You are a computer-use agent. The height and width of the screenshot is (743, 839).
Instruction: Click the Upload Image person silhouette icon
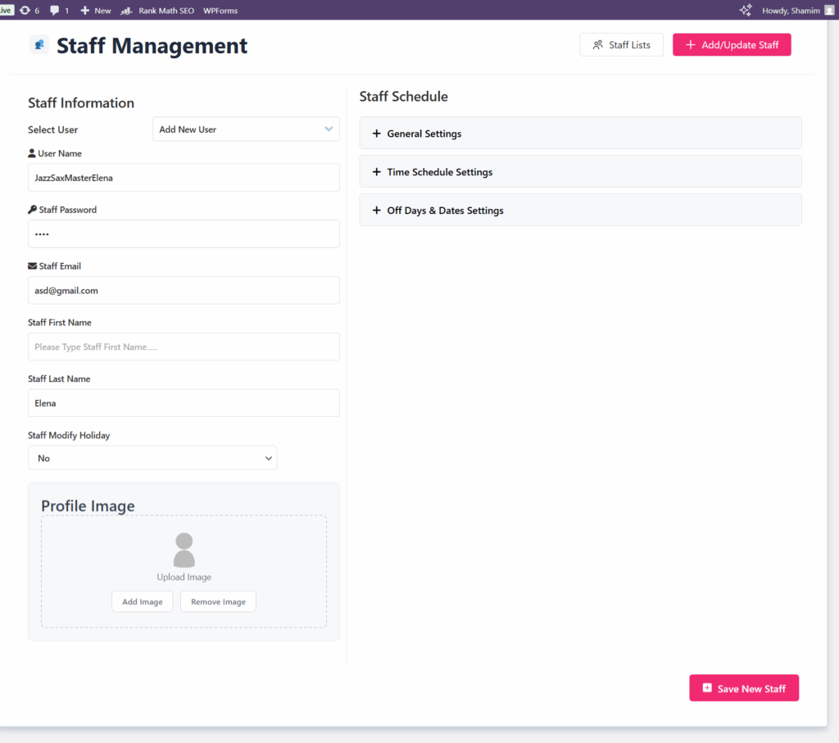point(184,547)
